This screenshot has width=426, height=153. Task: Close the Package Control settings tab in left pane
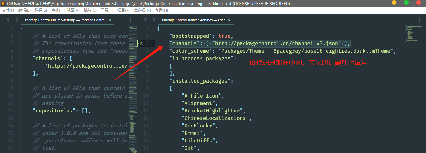tap(109, 20)
